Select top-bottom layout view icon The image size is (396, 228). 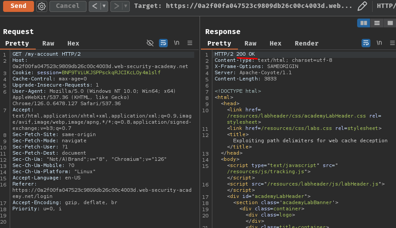(377, 23)
